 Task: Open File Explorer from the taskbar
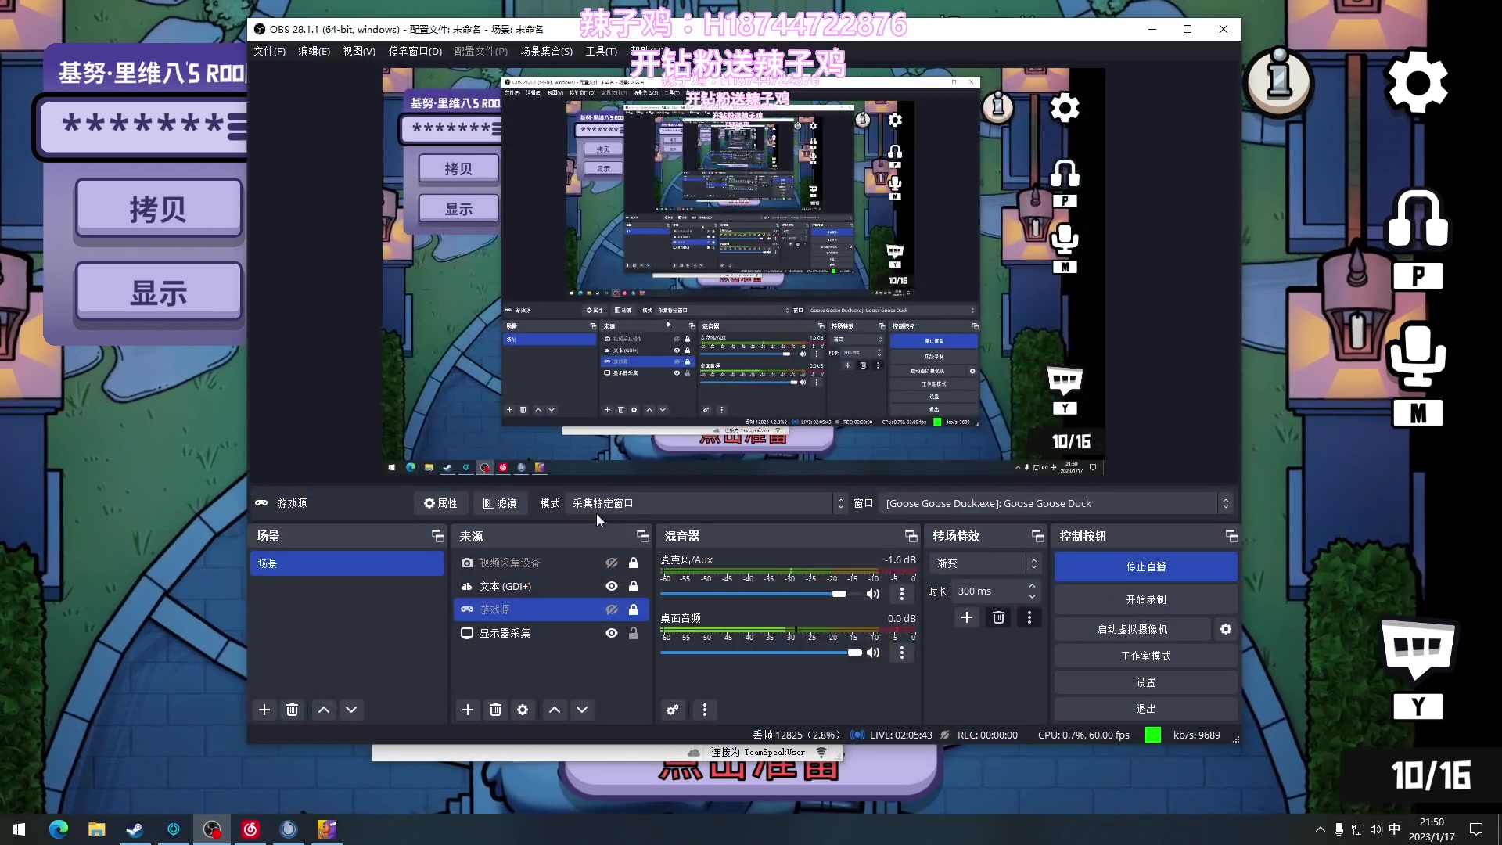97,829
